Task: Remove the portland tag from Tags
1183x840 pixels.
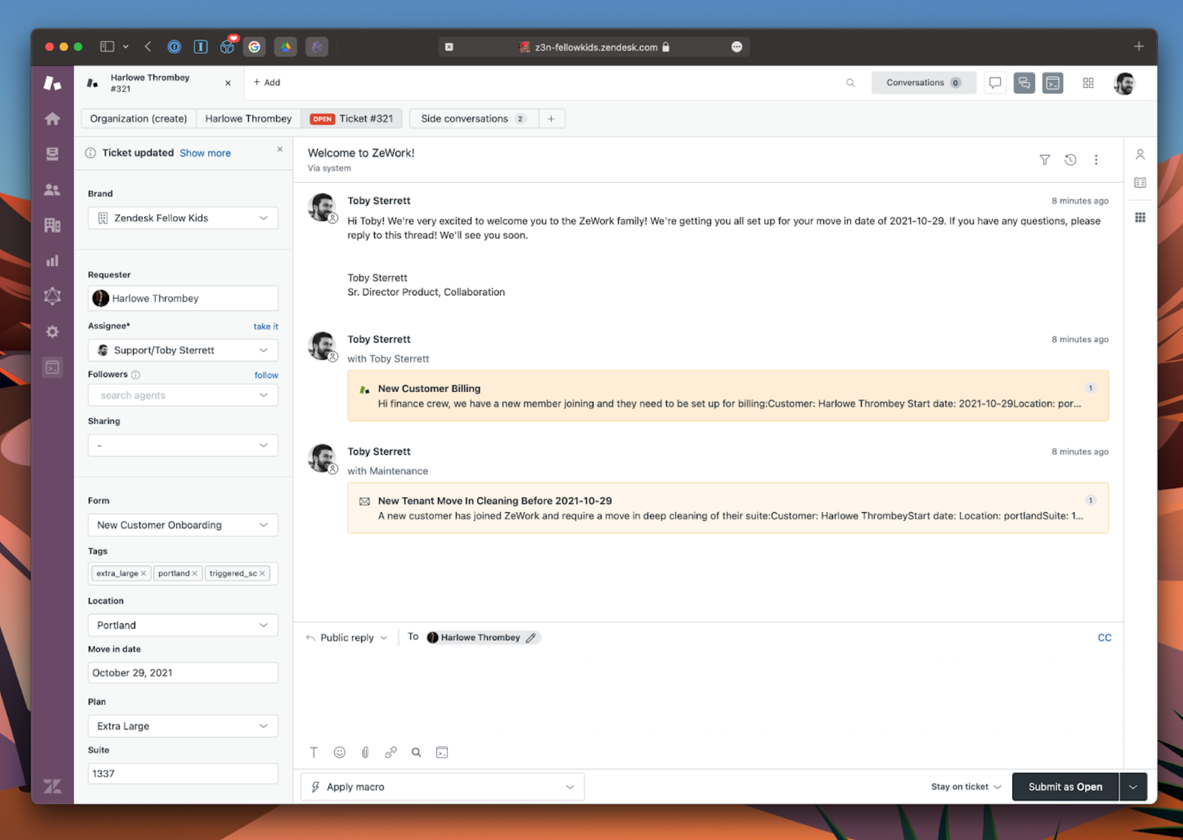Action: pos(195,573)
